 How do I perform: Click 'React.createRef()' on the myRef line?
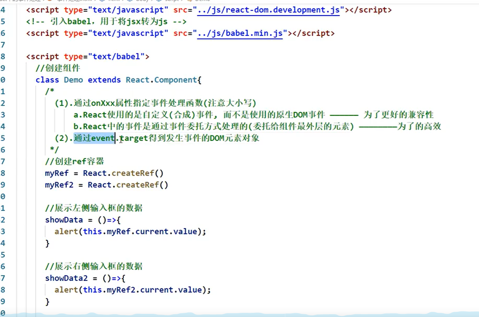[x=123, y=173]
